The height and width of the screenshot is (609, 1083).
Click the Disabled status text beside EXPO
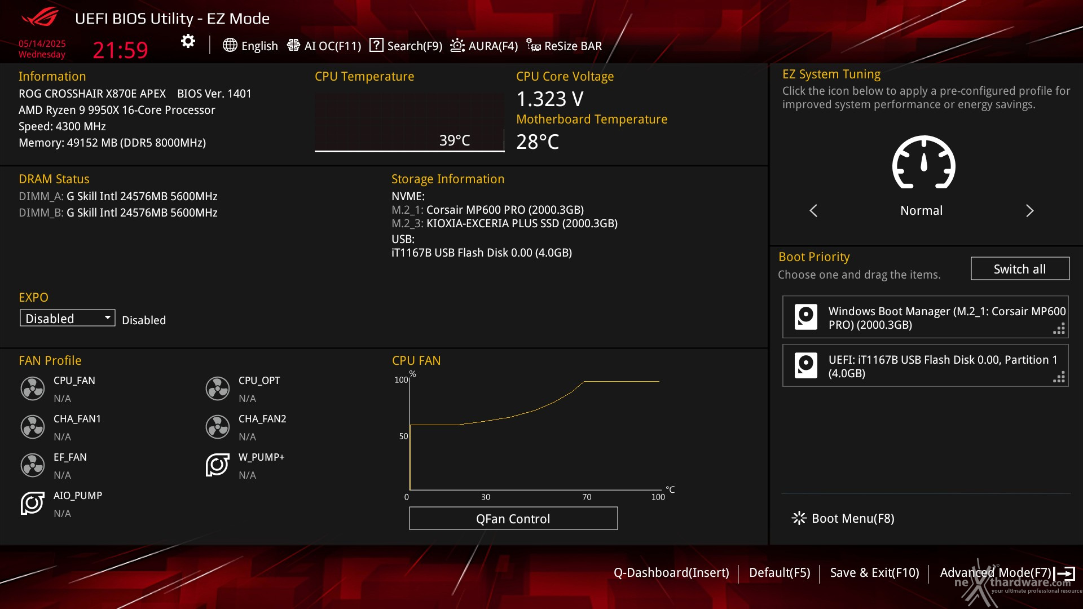(144, 320)
